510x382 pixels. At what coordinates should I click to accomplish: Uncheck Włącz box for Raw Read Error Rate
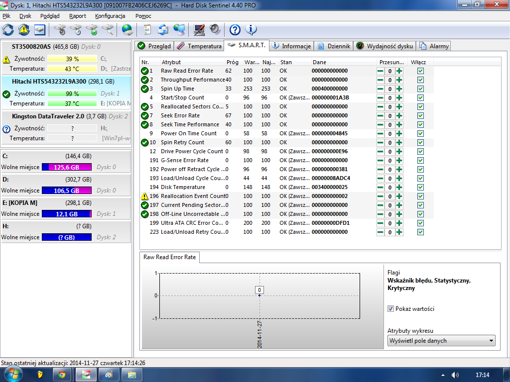click(420, 71)
